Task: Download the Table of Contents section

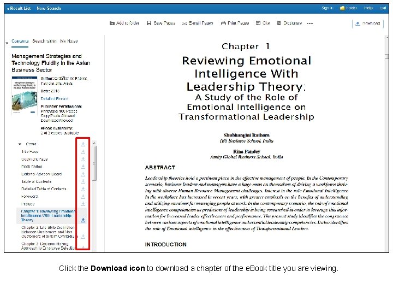Action: point(83,181)
